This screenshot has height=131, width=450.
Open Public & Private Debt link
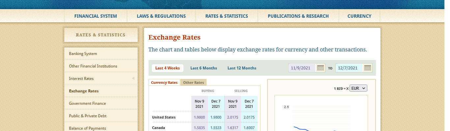point(88,116)
